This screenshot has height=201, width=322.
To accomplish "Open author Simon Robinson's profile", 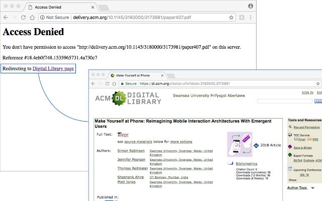I will pos(131,151).
